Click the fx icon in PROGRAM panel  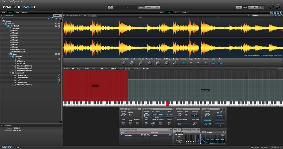point(218,113)
